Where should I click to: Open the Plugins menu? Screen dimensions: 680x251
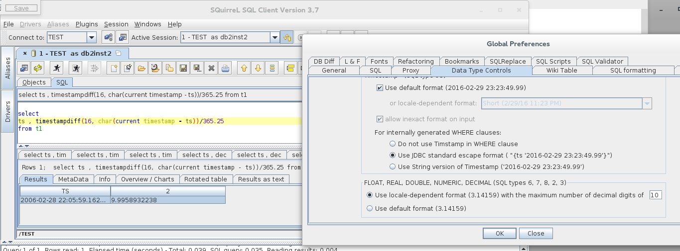pyautogui.click(x=87, y=24)
